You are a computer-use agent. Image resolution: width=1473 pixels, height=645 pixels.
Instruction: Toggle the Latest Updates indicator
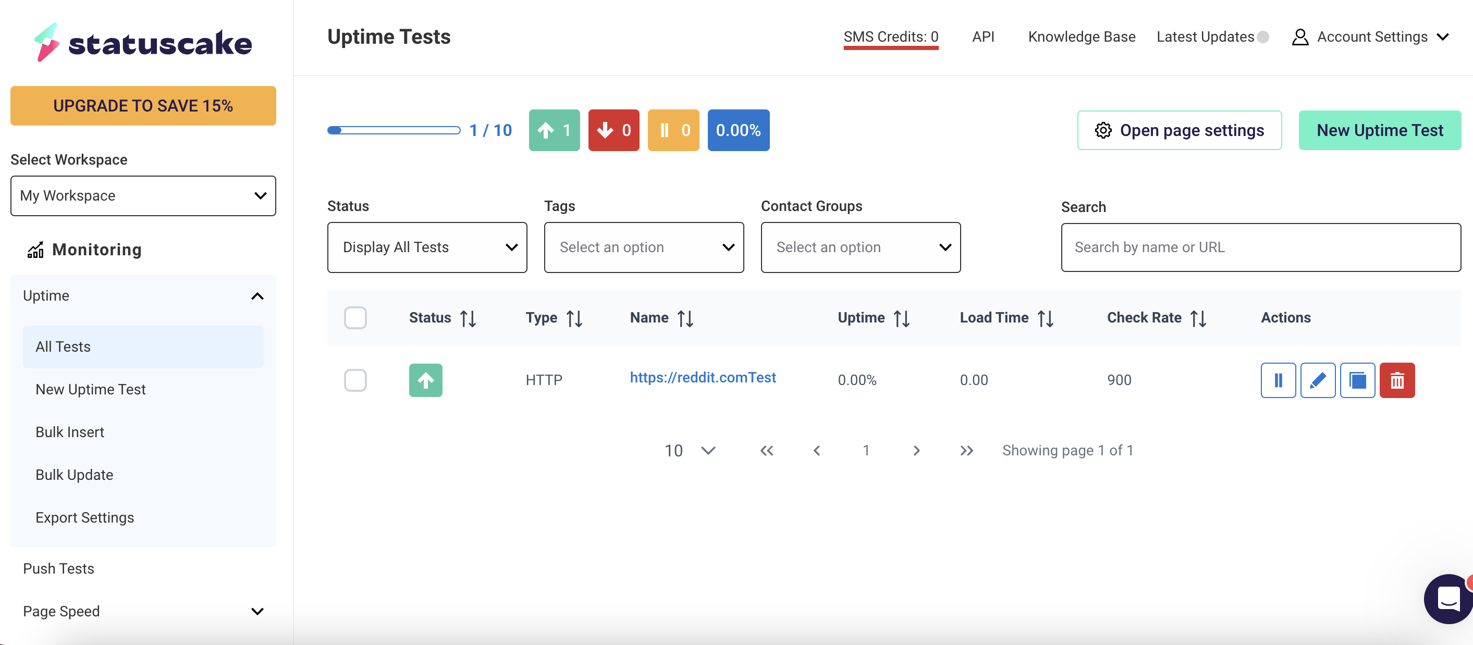pos(1263,36)
